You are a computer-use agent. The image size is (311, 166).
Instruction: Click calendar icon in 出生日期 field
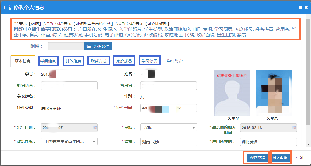(x=95, y=128)
